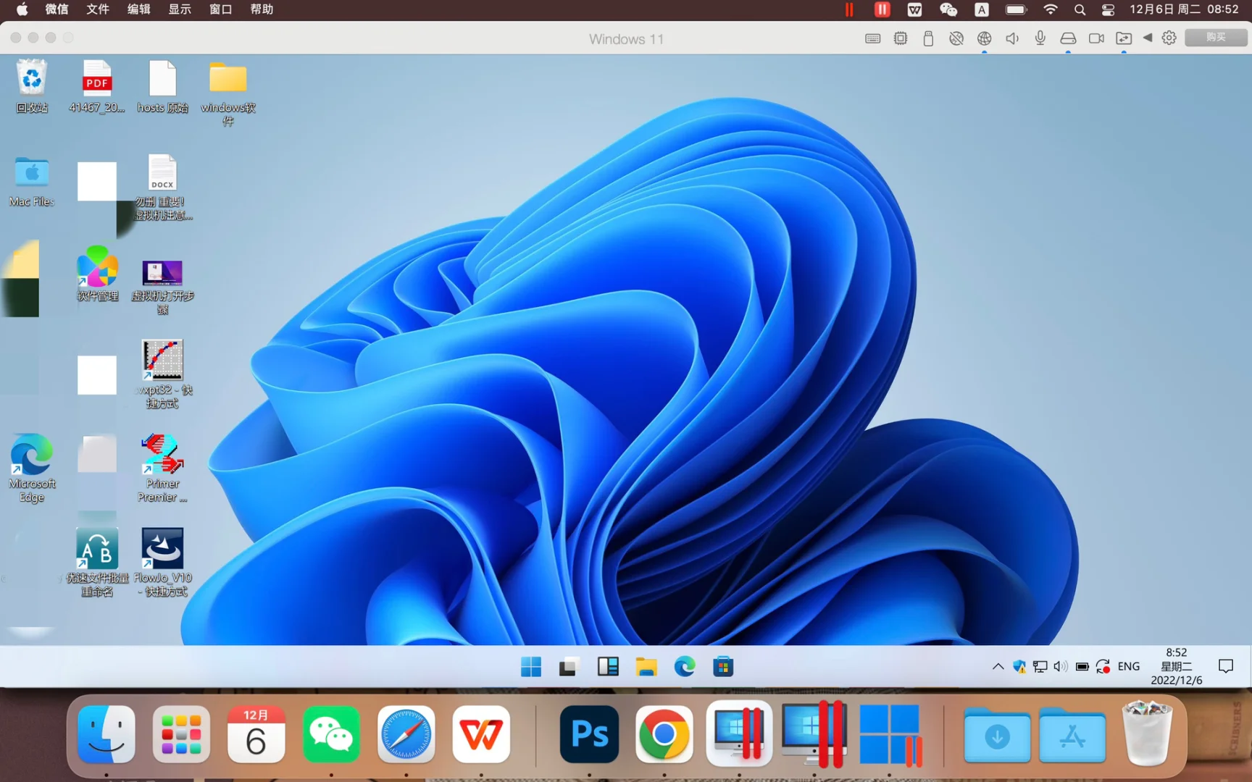Viewport: 1252px width, 782px height.
Task: Open Spotlight search in the menu bar
Action: (1080, 9)
